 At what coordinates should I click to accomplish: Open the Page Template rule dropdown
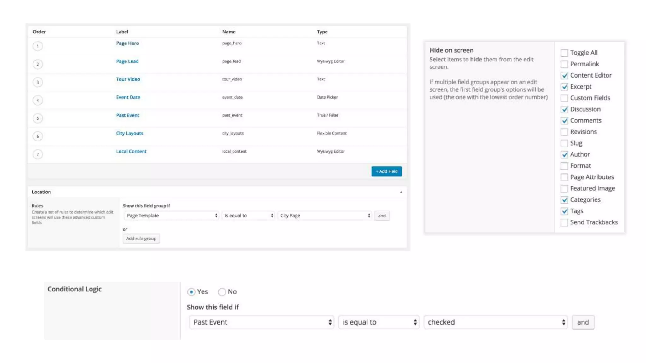pyautogui.click(x=171, y=216)
